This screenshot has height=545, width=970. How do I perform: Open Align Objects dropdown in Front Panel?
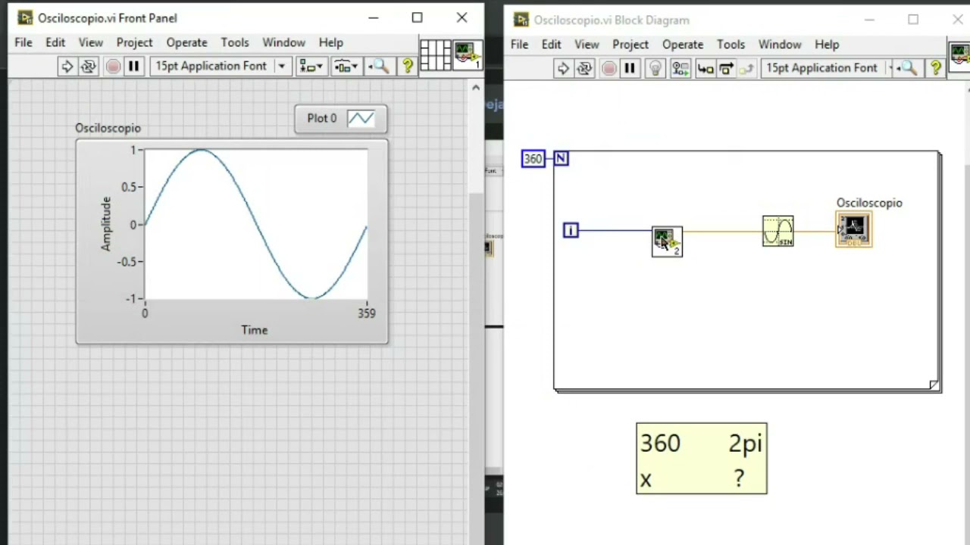click(x=310, y=67)
